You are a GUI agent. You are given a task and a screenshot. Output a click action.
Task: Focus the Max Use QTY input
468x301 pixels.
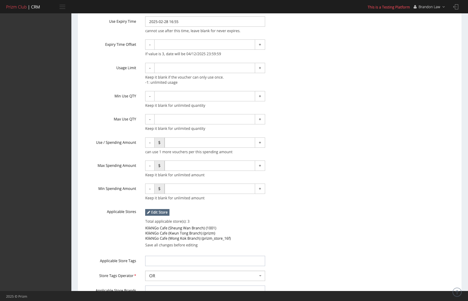click(205, 119)
